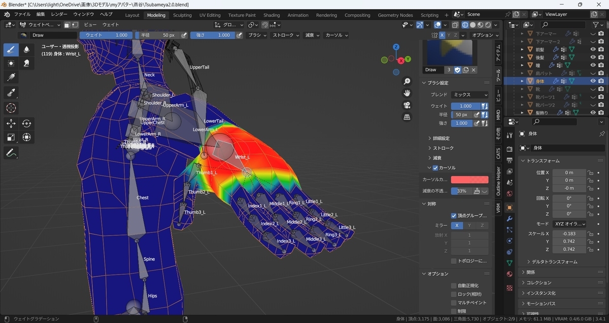The height and width of the screenshot is (323, 609).
Task: Select the Average brush tool
Action: click(11, 63)
